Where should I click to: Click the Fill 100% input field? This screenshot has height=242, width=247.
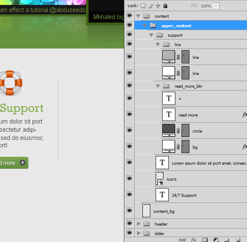coord(206,6)
